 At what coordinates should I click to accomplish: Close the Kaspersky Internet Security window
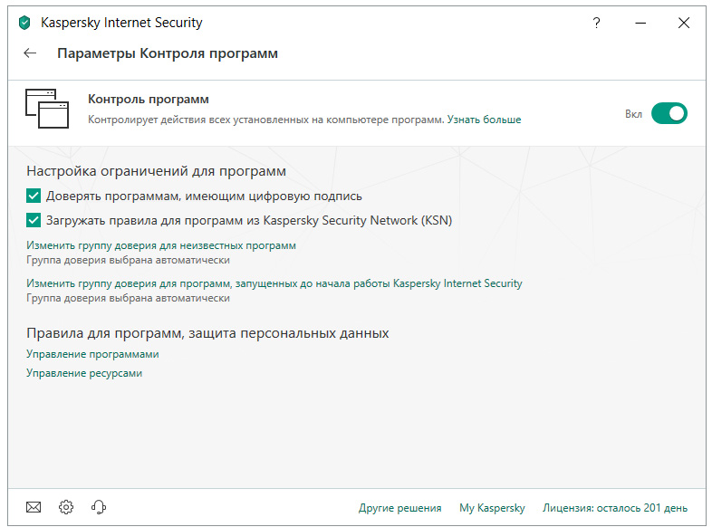[x=684, y=23]
